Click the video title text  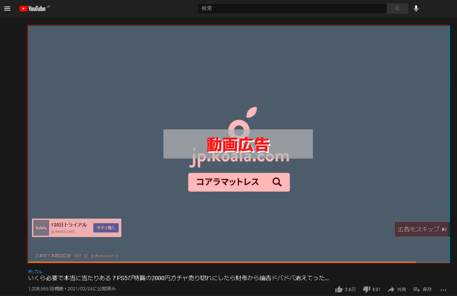pos(178,278)
